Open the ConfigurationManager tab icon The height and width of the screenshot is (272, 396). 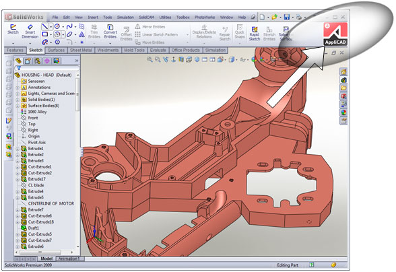click(38, 61)
